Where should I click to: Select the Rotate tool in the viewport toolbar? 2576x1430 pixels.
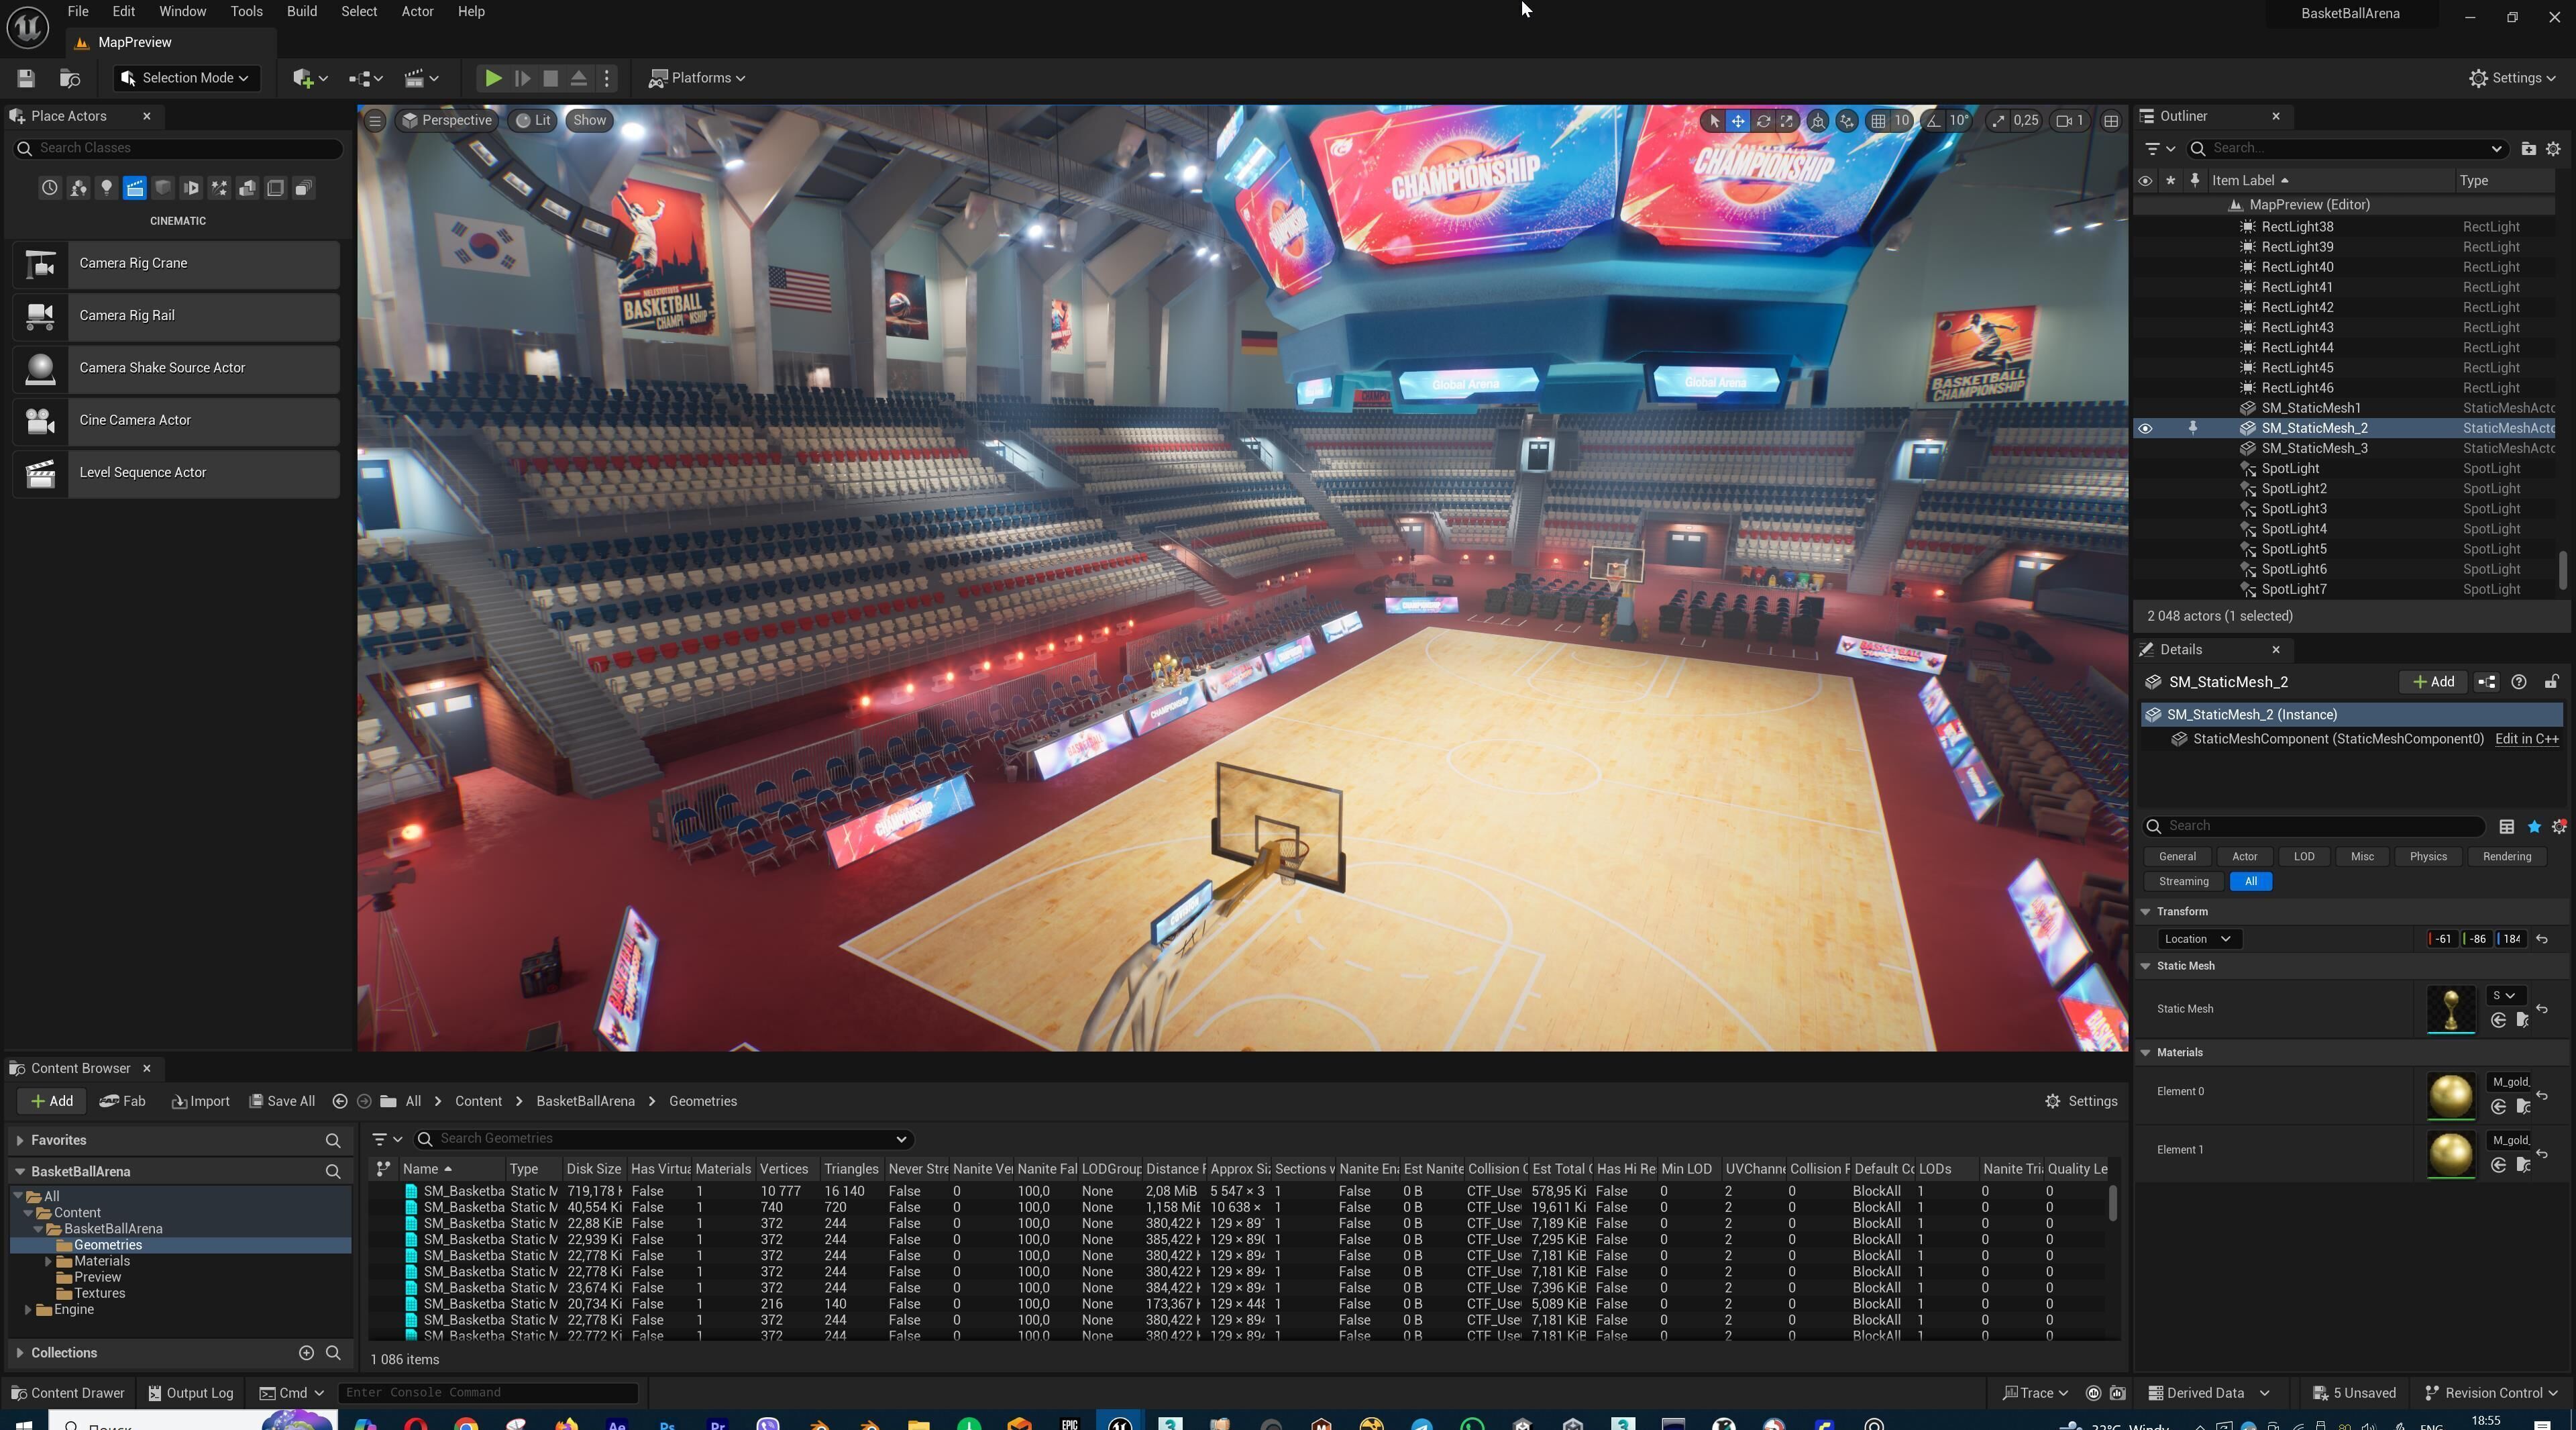tap(1763, 121)
